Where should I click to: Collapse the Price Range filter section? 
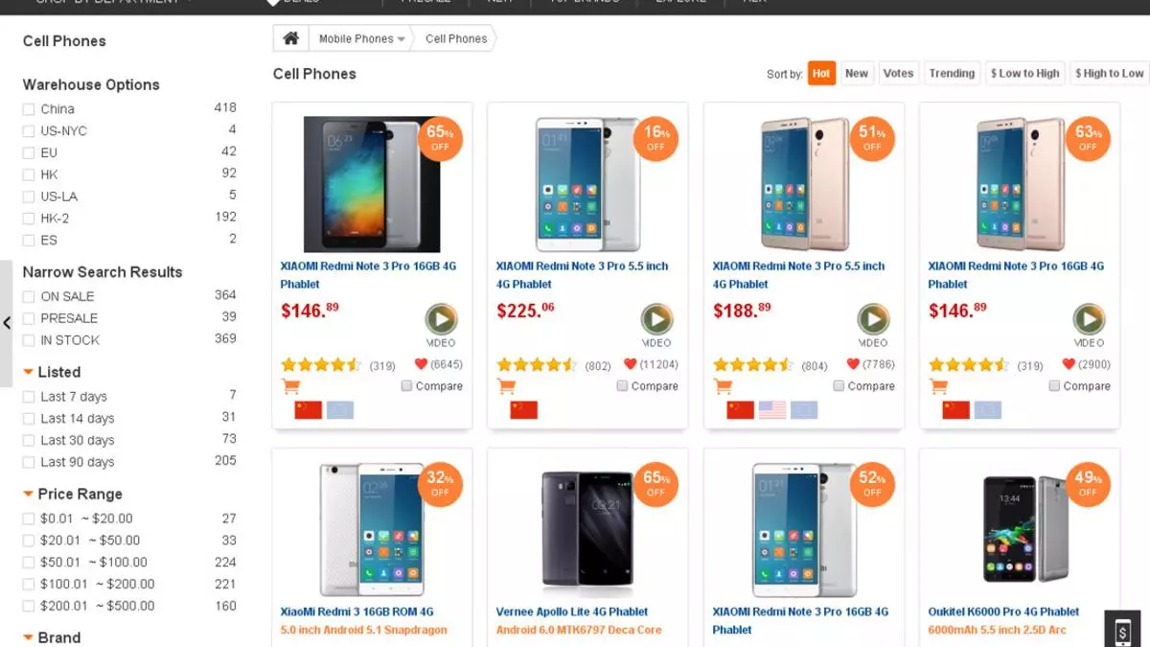[29, 495]
